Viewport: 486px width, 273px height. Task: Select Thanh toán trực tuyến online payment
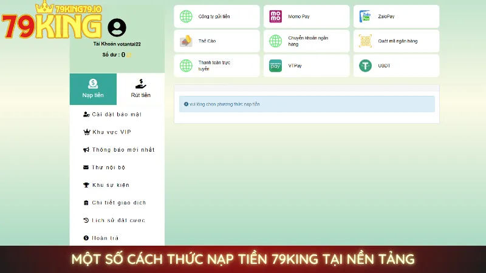pos(217,66)
